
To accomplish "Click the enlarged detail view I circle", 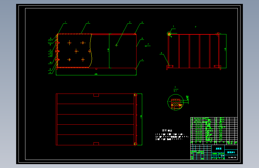I will coord(176,102).
